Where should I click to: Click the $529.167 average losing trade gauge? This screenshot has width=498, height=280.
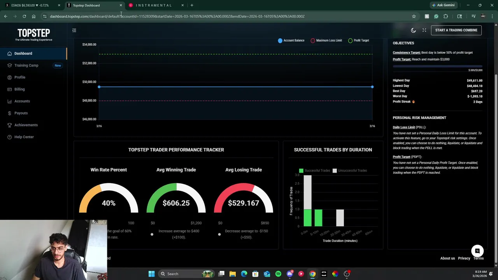click(x=244, y=198)
